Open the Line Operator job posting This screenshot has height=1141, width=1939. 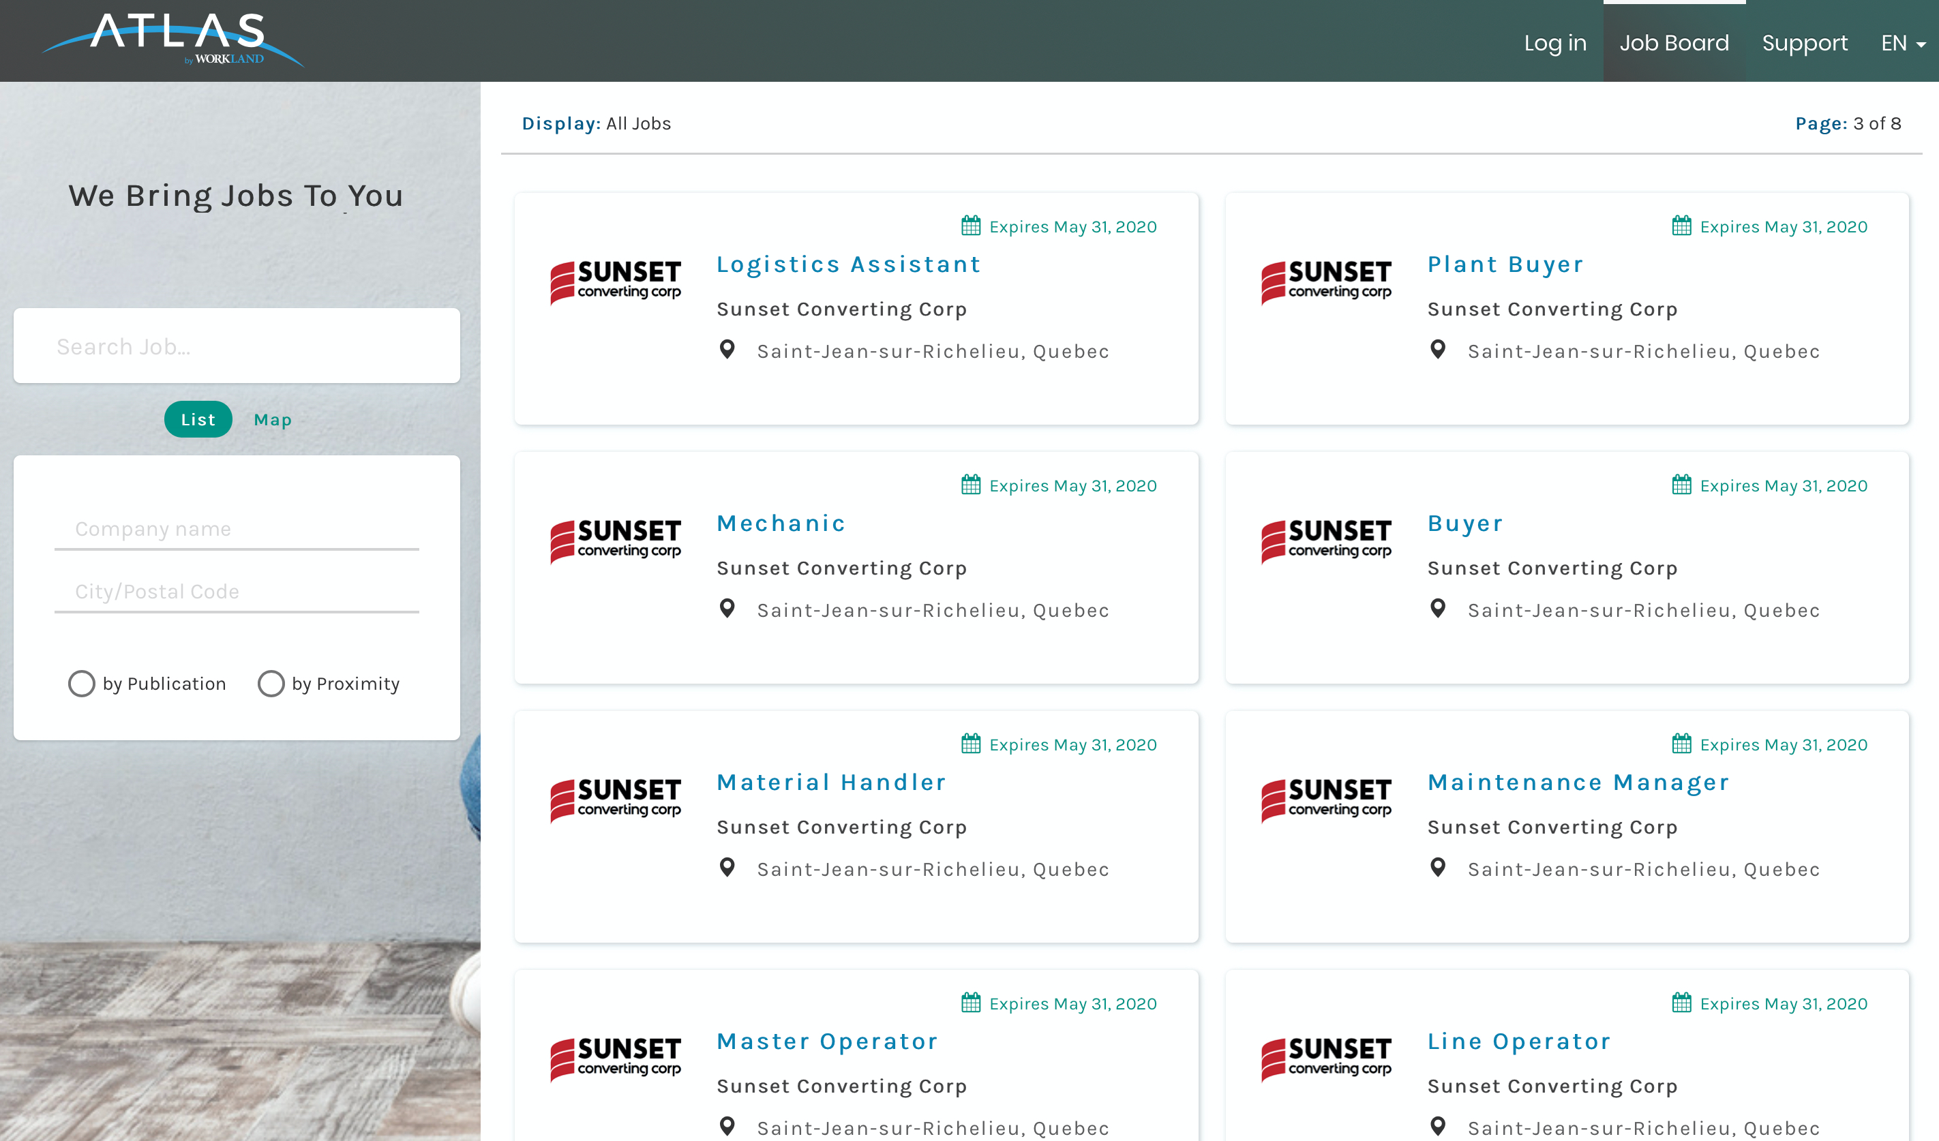[1519, 1041]
